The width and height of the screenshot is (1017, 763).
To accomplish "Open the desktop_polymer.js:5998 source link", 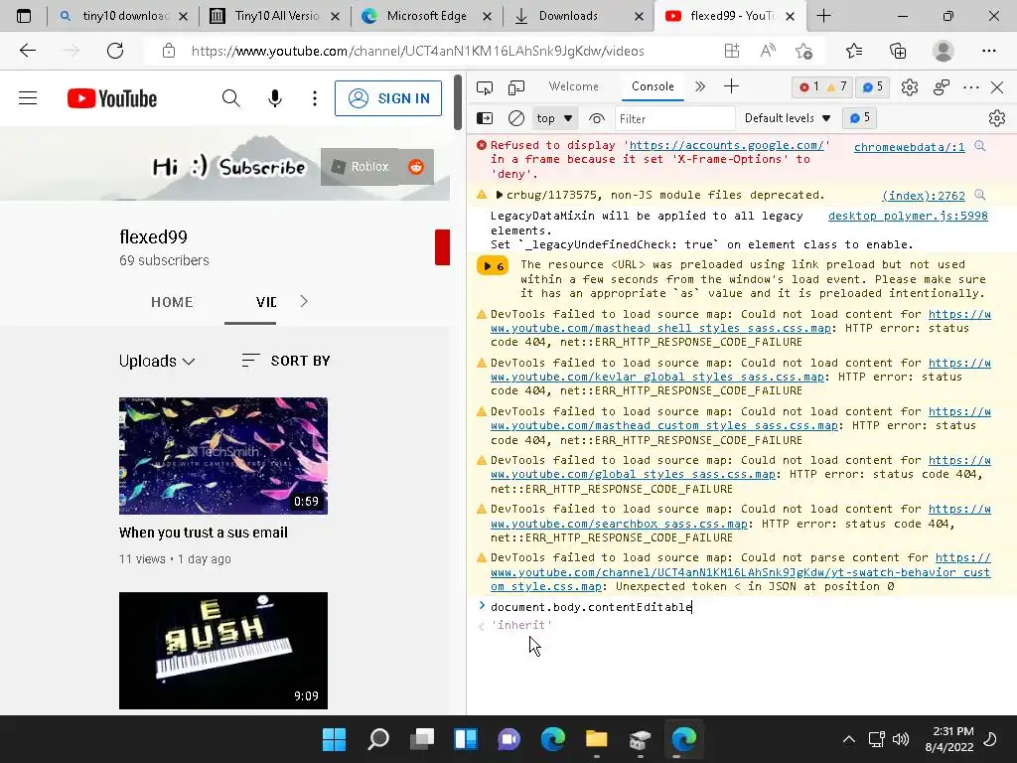I will (x=908, y=216).
